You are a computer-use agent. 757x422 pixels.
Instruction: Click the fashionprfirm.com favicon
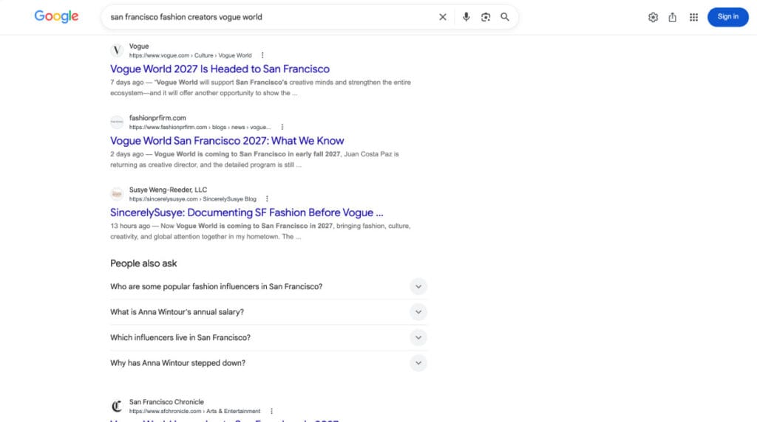tap(117, 122)
